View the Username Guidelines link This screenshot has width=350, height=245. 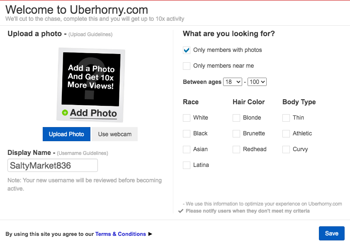tap(83, 153)
